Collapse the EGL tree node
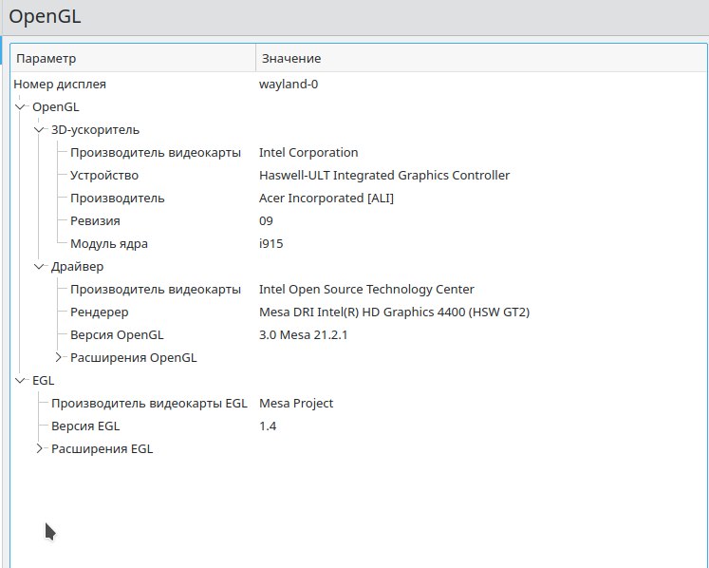 (x=20, y=381)
